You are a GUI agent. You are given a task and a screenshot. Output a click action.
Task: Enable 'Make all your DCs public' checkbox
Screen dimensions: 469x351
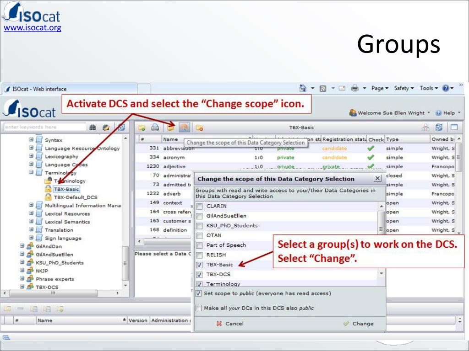tap(198, 308)
